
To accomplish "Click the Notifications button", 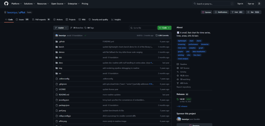I will (221, 12).
